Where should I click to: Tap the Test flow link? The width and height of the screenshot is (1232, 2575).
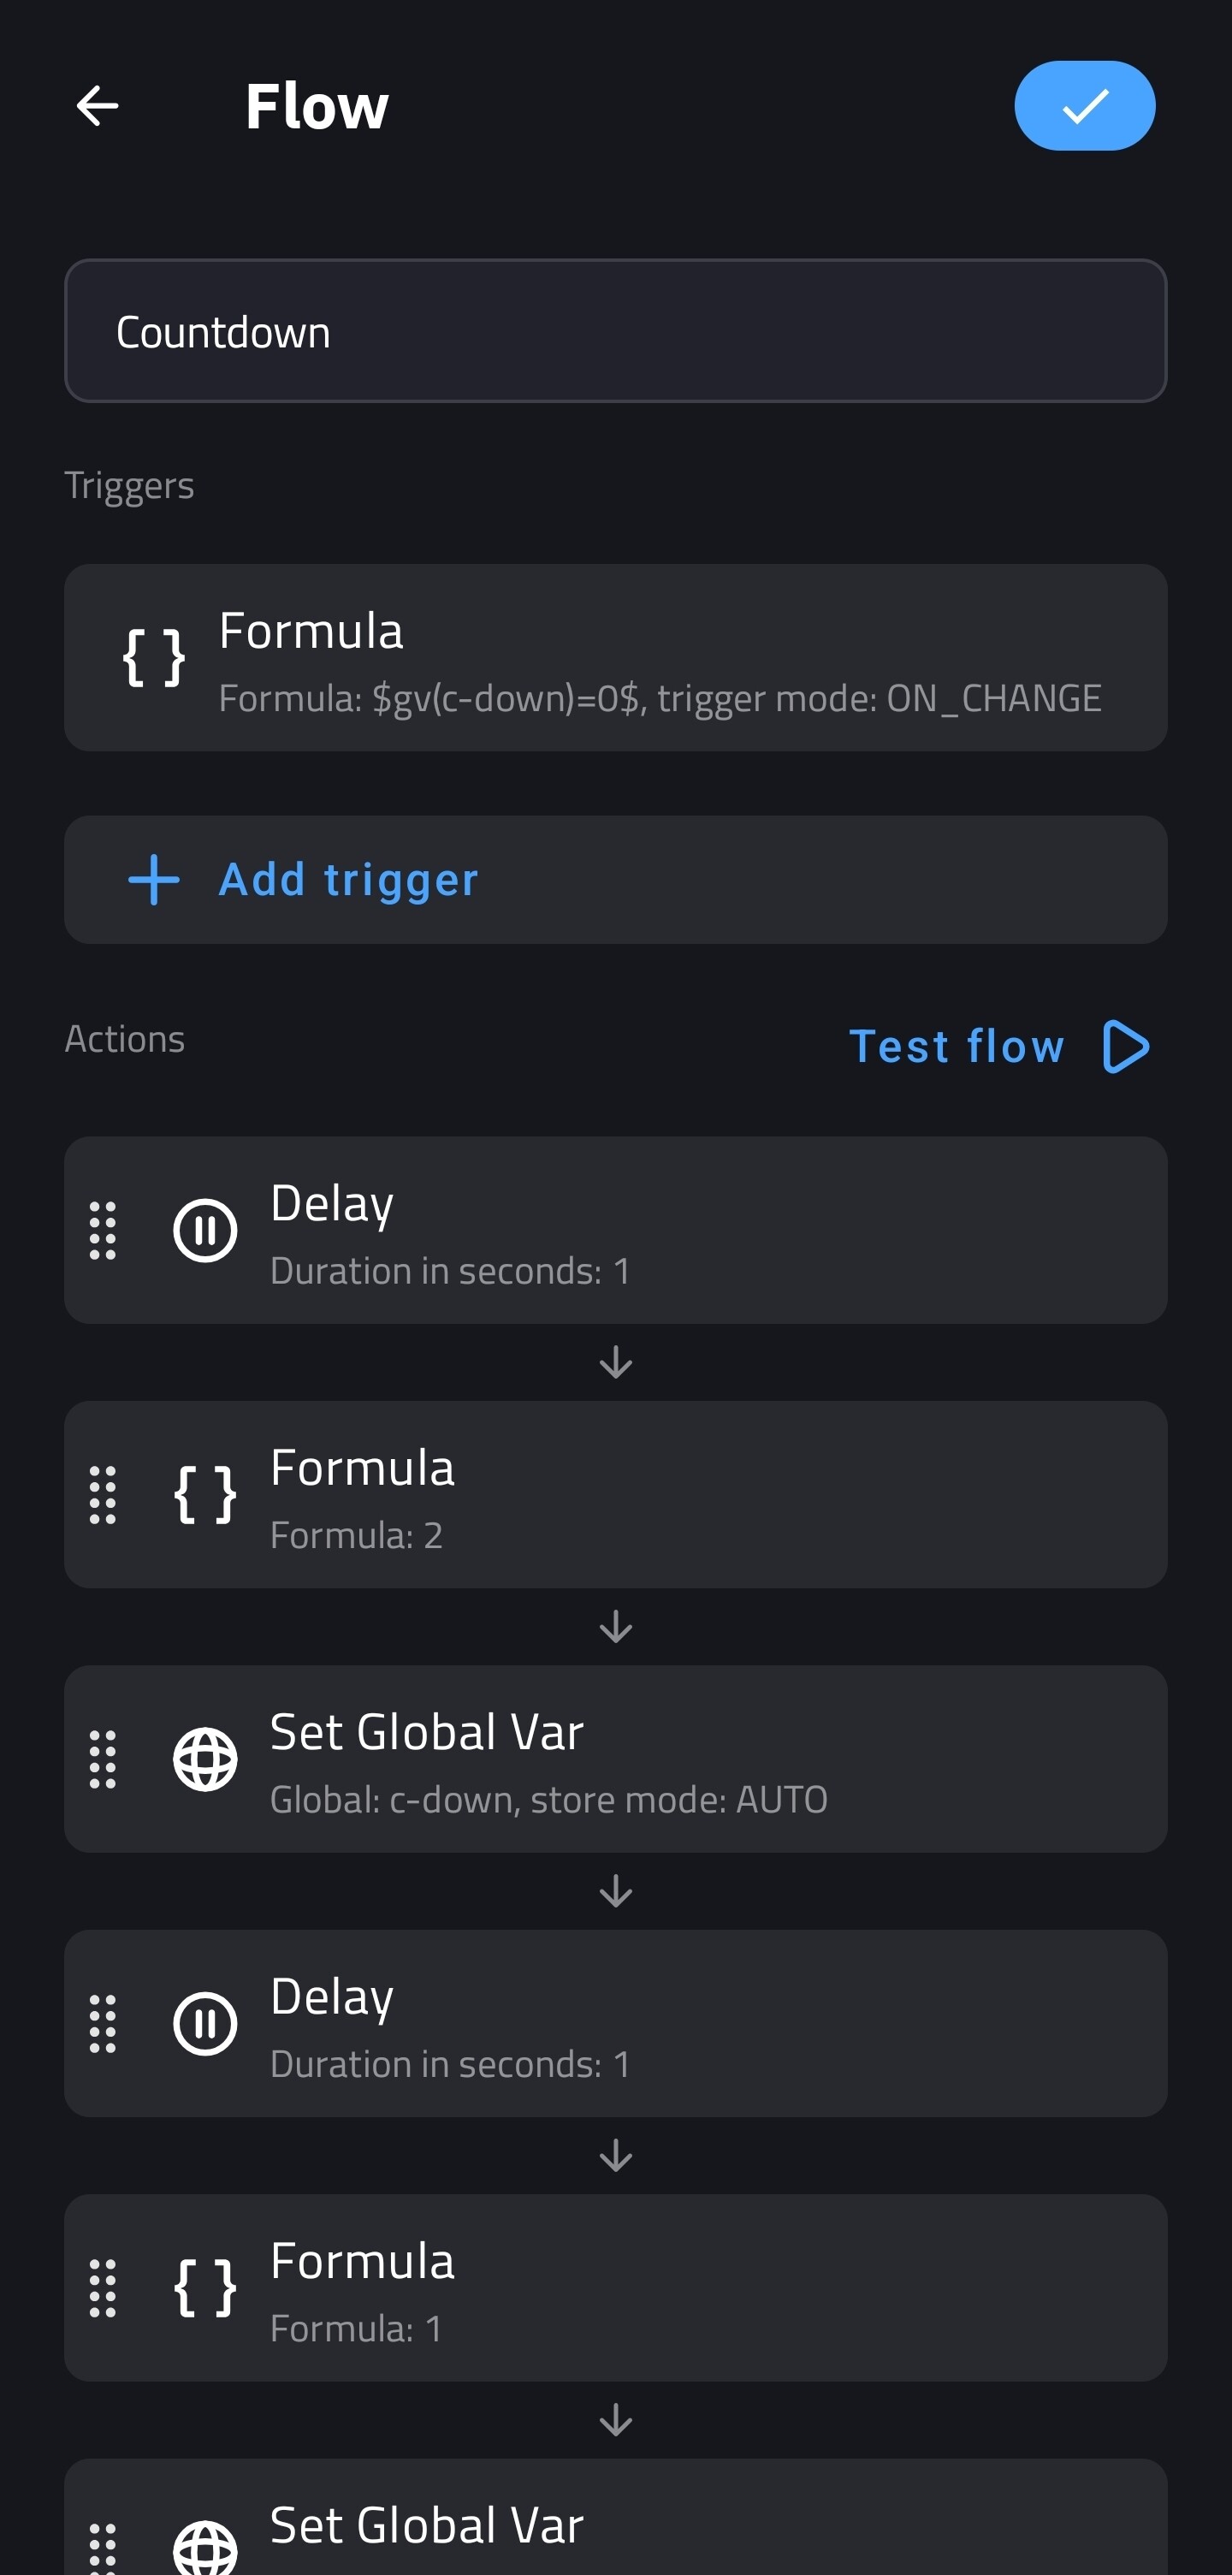[957, 1047]
